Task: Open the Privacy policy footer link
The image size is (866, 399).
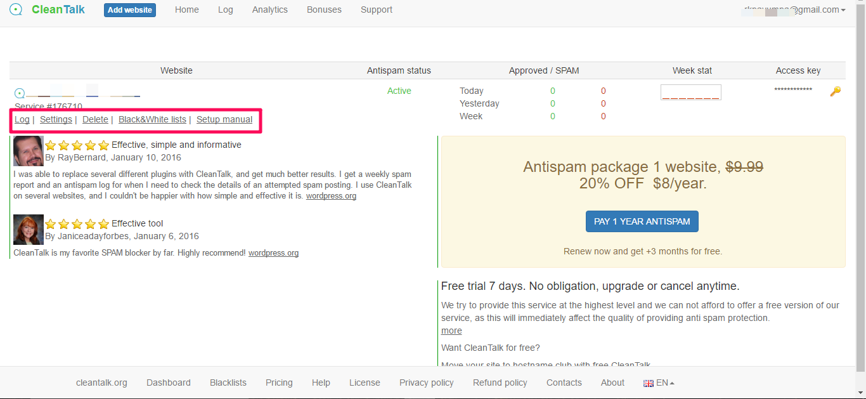Action: [427, 383]
